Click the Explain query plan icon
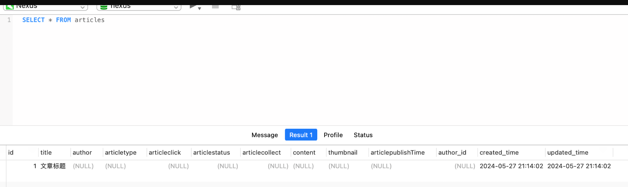Screen dimensions: 628x187 236,7
